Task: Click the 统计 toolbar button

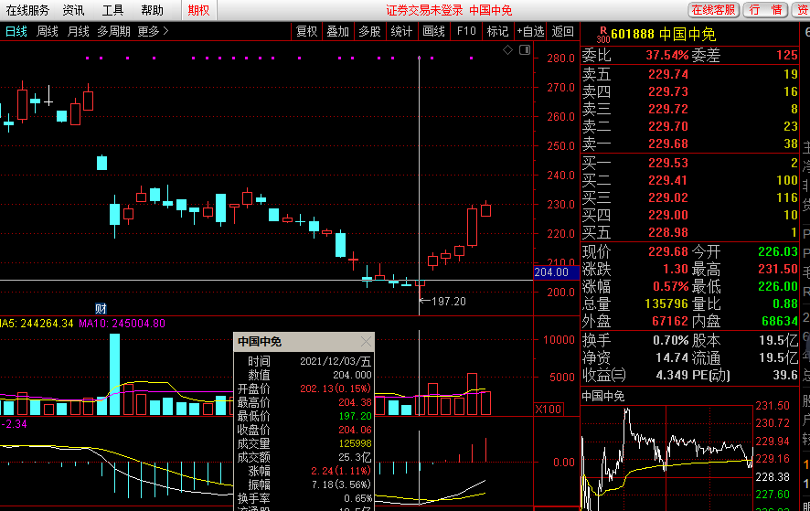Action: 401,31
